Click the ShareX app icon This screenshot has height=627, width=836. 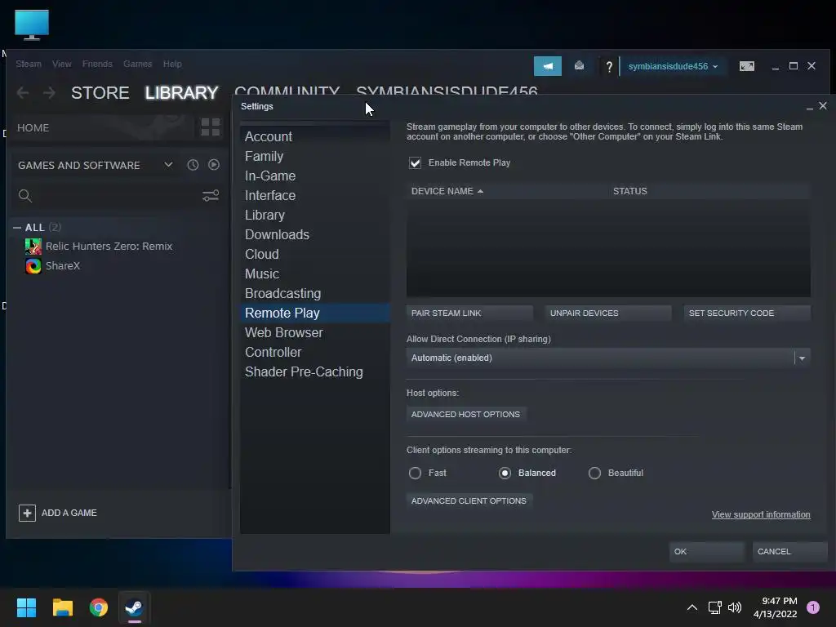tap(33, 265)
